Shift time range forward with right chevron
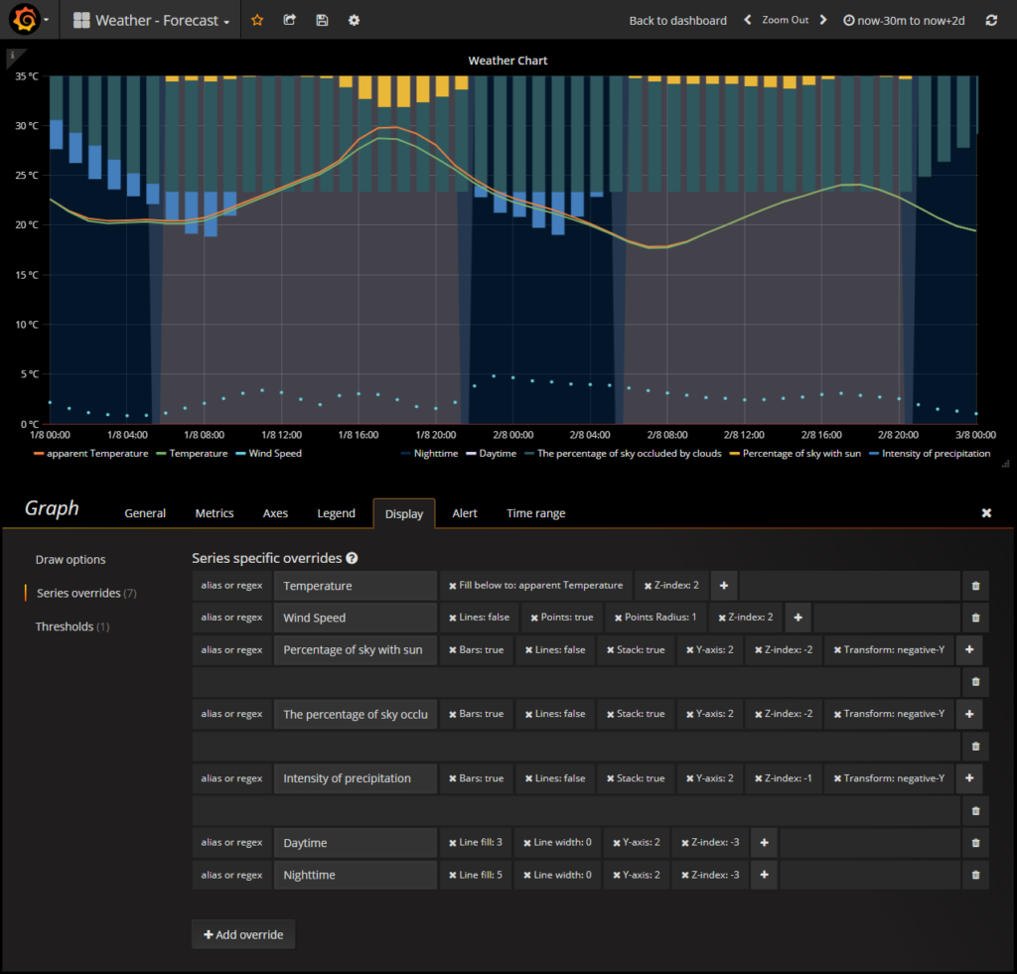The image size is (1017, 974). point(823,20)
